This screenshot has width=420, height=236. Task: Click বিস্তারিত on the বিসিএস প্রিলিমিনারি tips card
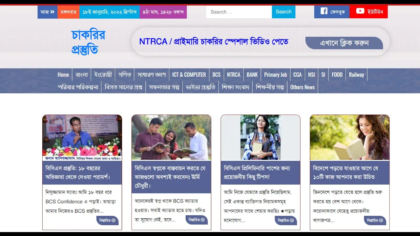point(286,220)
